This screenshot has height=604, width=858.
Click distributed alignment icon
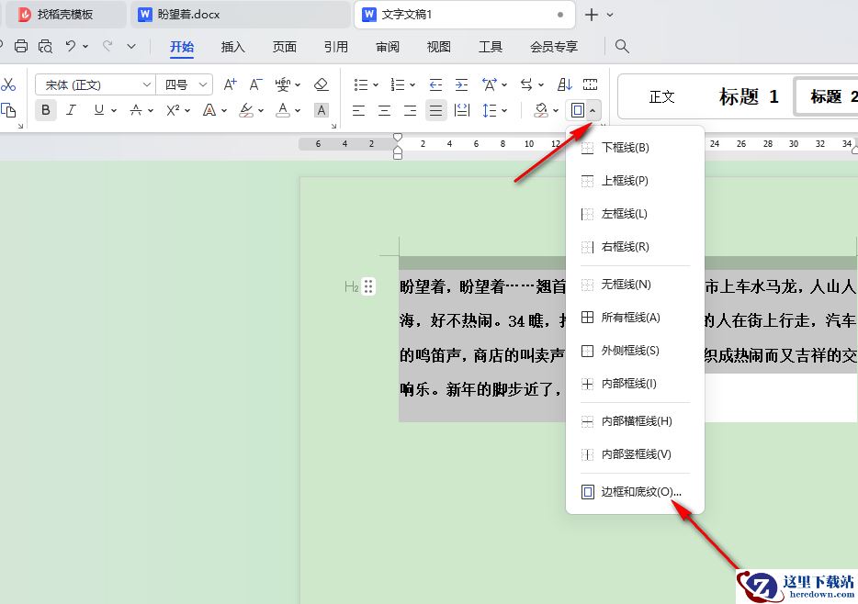point(462,110)
